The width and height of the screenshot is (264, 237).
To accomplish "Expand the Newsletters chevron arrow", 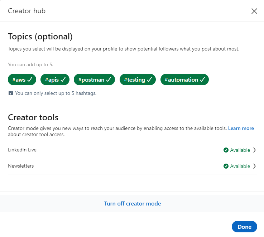I will tap(254, 166).
